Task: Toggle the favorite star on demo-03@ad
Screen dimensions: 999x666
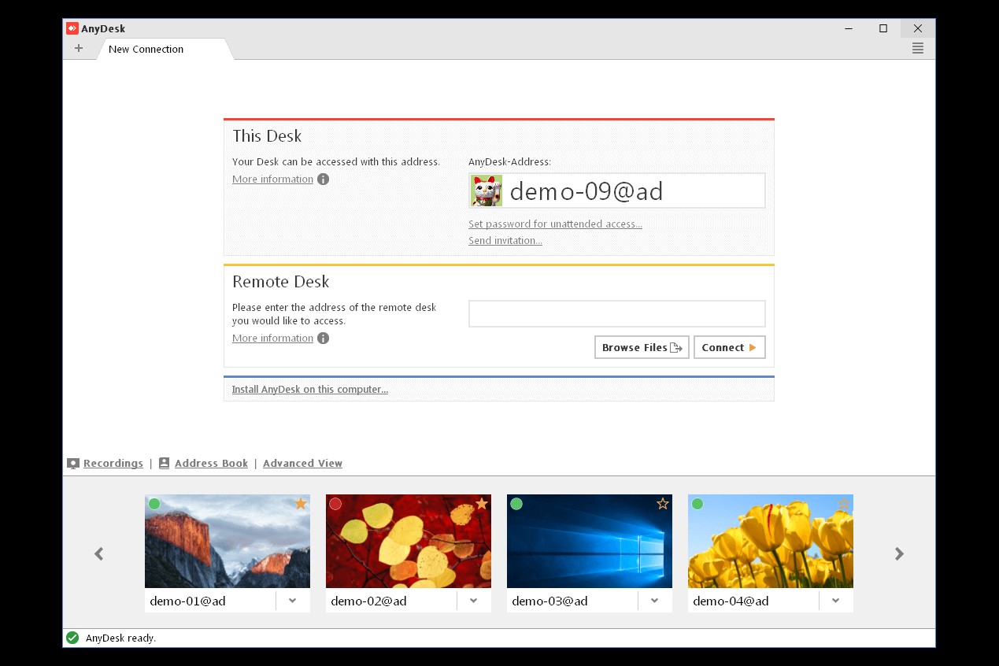Action: pos(662,504)
